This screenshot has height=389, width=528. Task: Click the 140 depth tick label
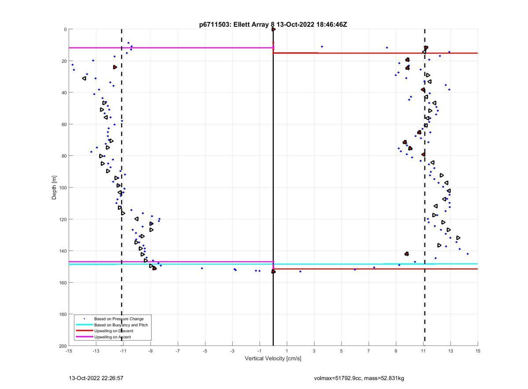(62, 251)
